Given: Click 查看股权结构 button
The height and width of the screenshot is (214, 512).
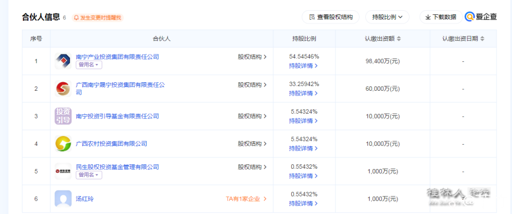Looking at the screenshot, I should pyautogui.click(x=331, y=17).
